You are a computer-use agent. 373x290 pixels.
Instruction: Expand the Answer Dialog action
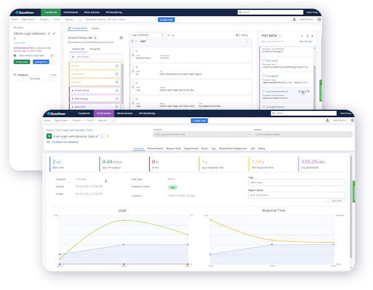tap(72, 90)
